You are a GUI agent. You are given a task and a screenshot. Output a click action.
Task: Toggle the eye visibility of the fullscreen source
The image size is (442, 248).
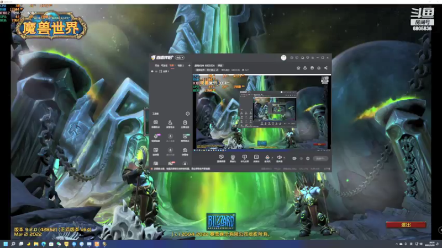[152, 72]
